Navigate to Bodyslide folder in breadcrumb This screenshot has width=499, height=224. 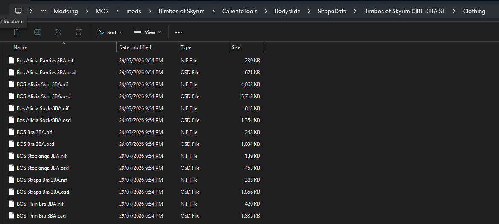point(288,11)
